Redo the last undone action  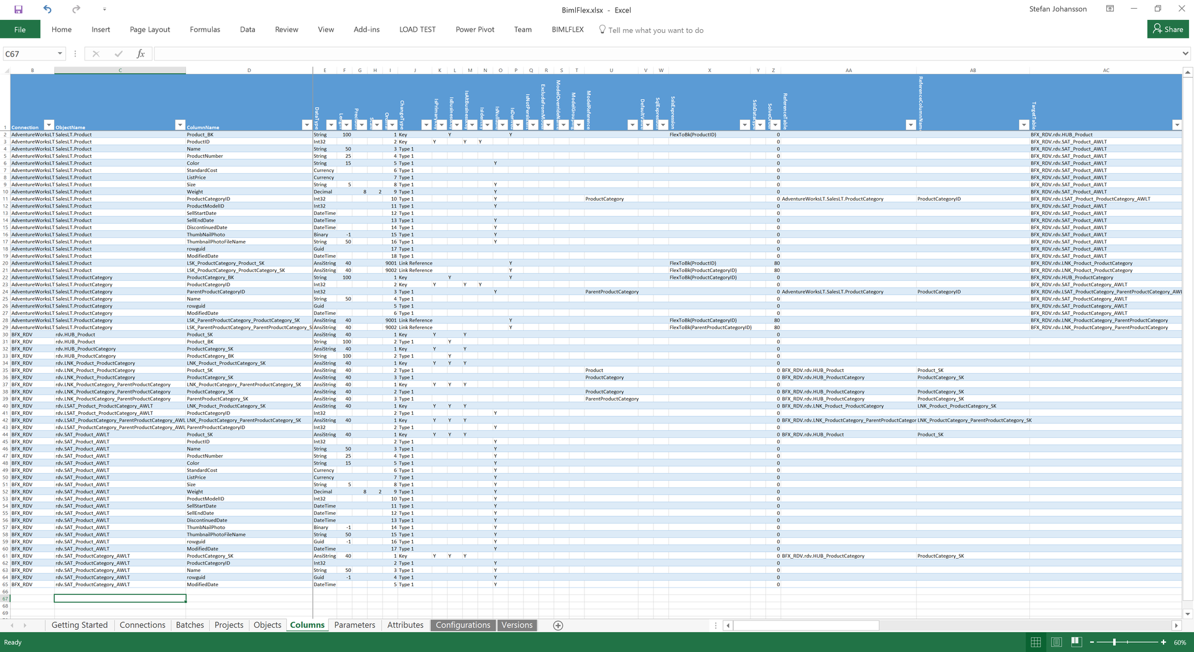(x=76, y=9)
